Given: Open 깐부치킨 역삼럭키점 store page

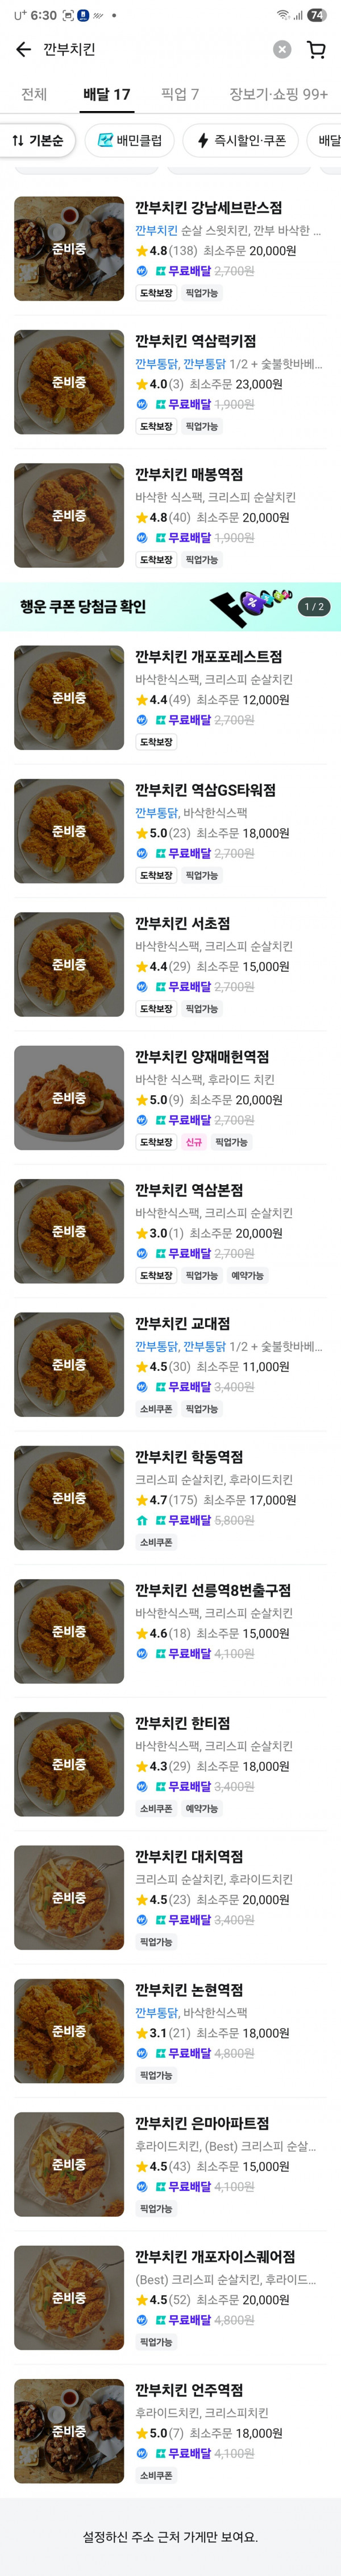Looking at the screenshot, I should coord(196,341).
